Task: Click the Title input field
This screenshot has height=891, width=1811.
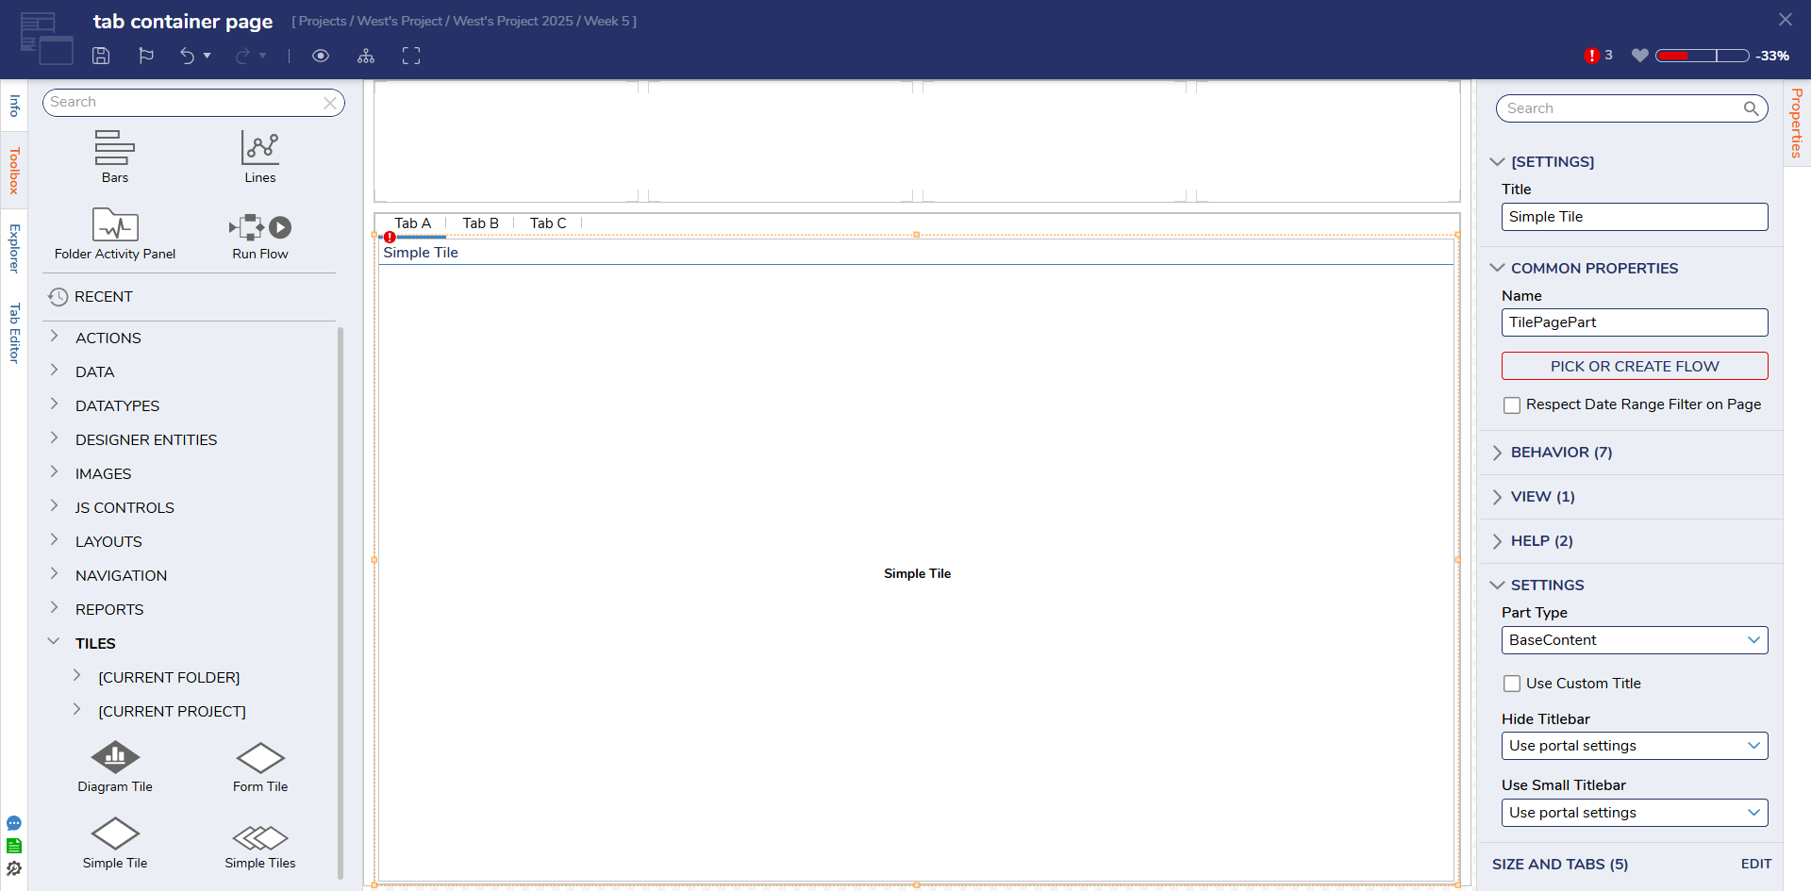Action: pos(1635,217)
